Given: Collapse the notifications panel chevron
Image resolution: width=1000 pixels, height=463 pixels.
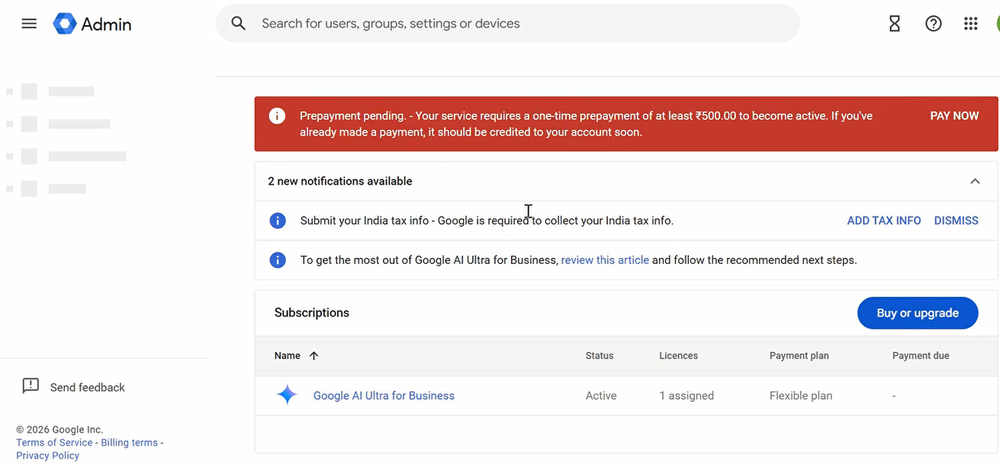Looking at the screenshot, I should pyautogui.click(x=974, y=182).
